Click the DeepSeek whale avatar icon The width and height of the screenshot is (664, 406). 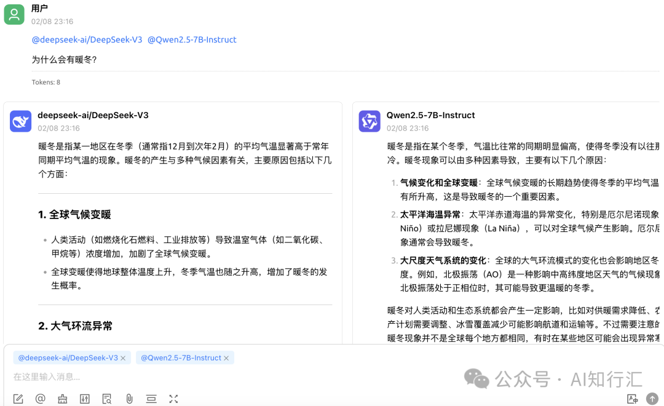(x=20, y=121)
